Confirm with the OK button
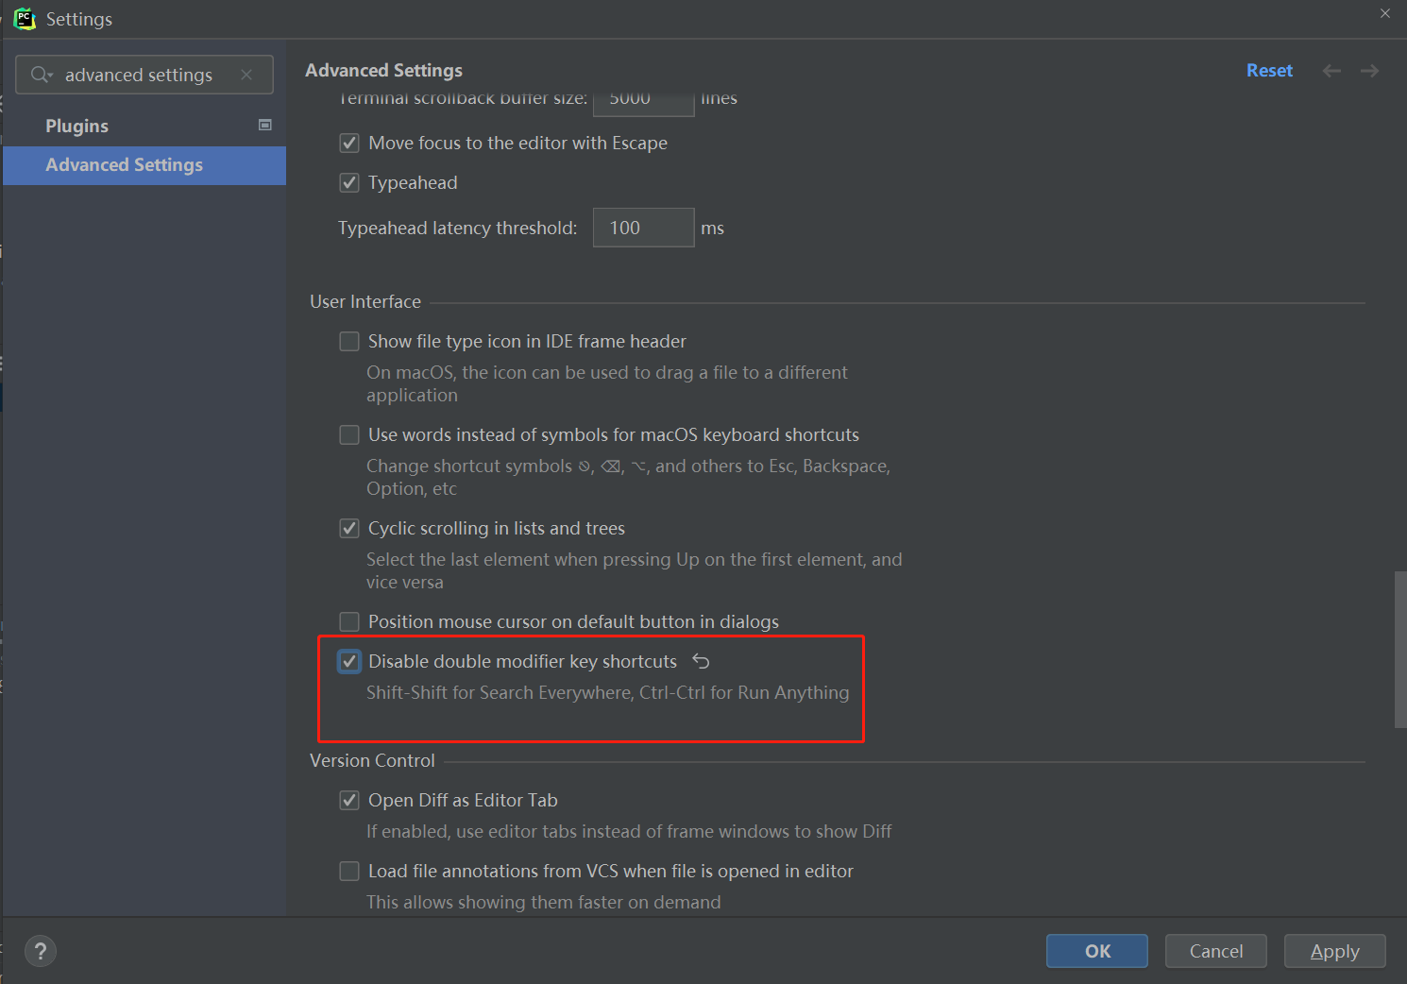 pyautogui.click(x=1097, y=951)
